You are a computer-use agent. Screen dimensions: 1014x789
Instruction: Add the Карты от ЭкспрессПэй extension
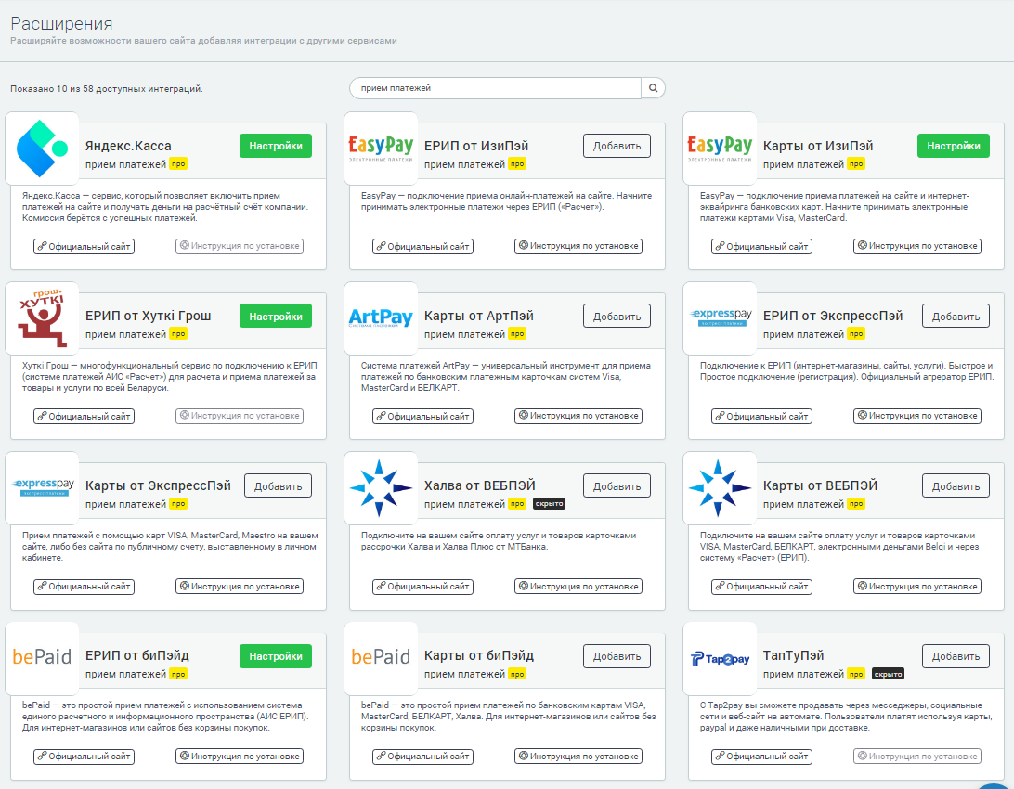[x=278, y=486]
